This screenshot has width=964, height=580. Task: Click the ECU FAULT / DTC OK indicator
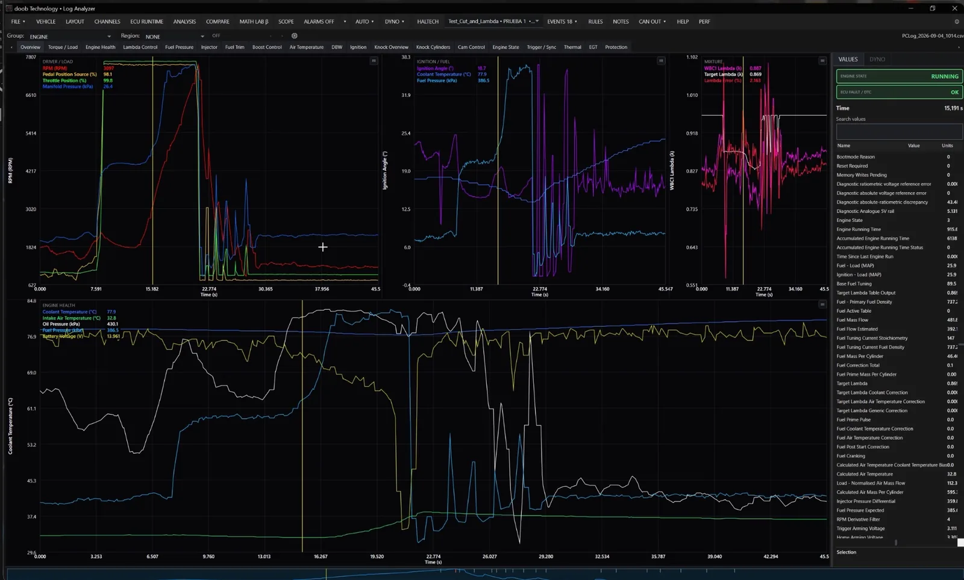pos(899,92)
